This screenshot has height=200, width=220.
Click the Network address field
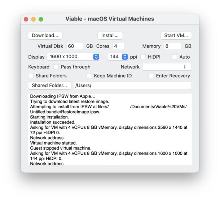(167, 67)
